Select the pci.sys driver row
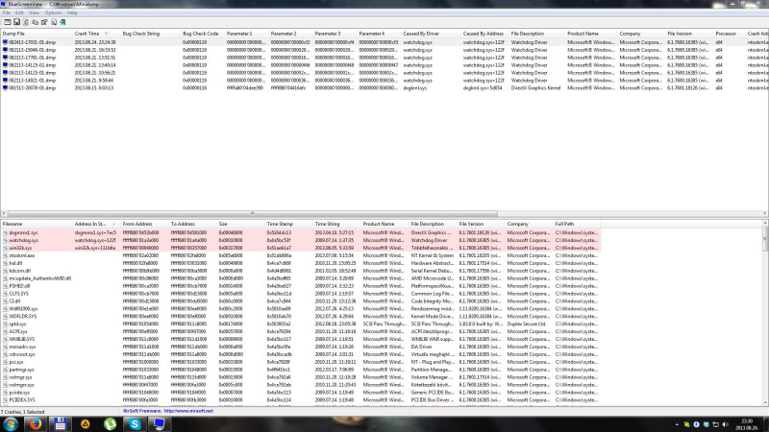This screenshot has width=769, height=432. coord(301,362)
